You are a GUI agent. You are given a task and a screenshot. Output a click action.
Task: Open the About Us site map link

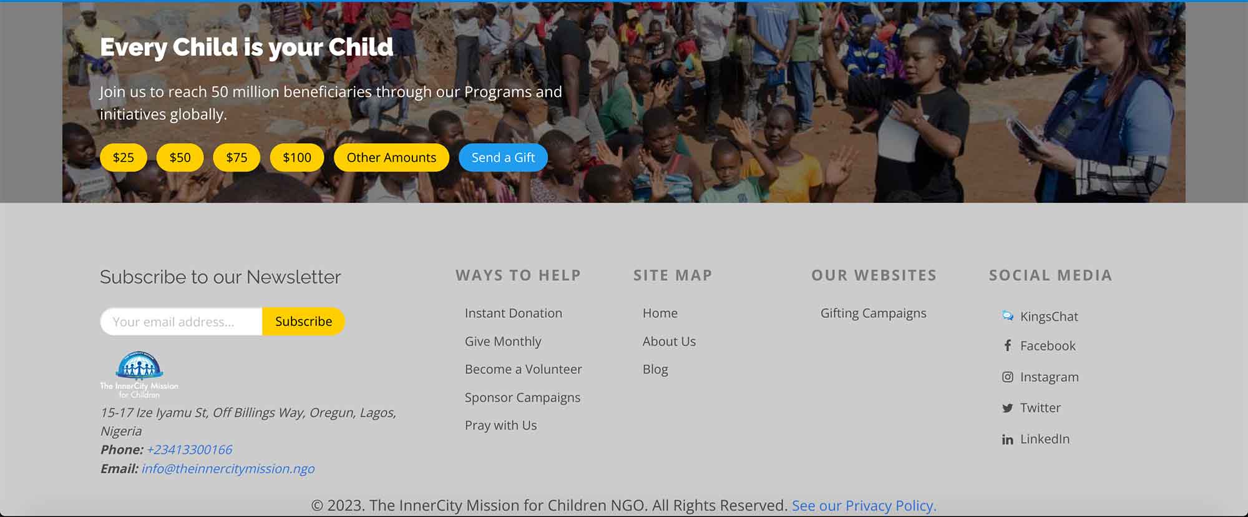coord(669,341)
